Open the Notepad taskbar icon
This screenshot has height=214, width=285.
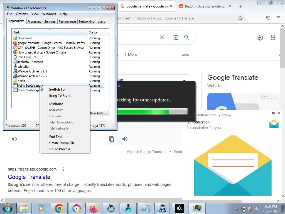[x=145, y=208]
